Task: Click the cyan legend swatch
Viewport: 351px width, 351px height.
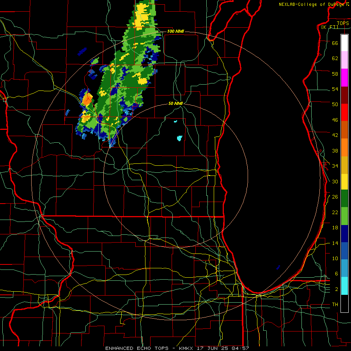Action: click(x=344, y=286)
